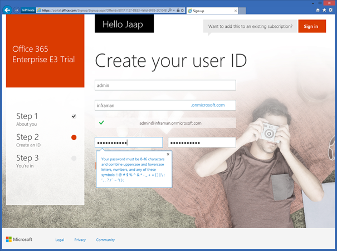The width and height of the screenshot is (337, 251).
Task: Open the Privacy footer link
Action: pyautogui.click(x=80, y=240)
